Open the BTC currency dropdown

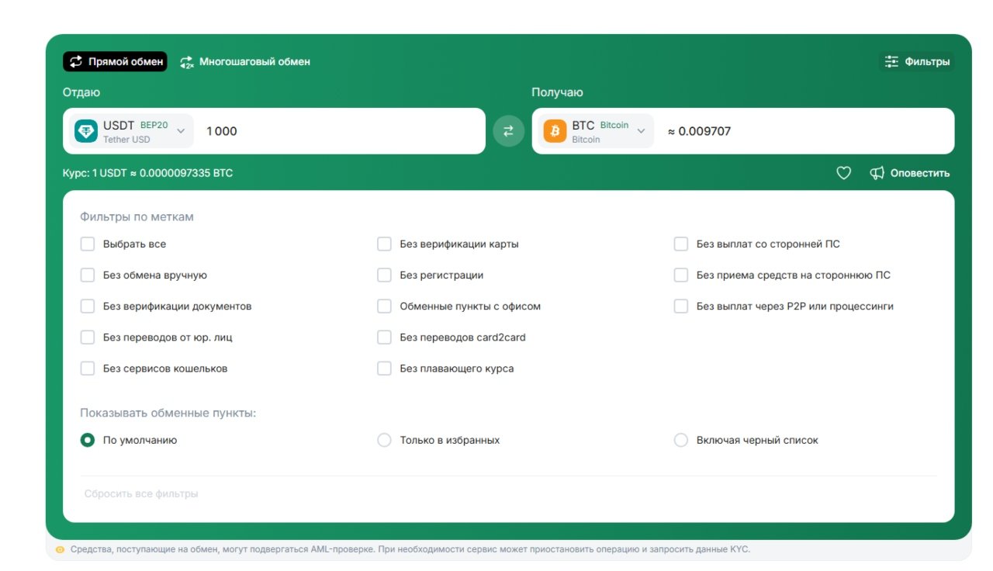[639, 130]
